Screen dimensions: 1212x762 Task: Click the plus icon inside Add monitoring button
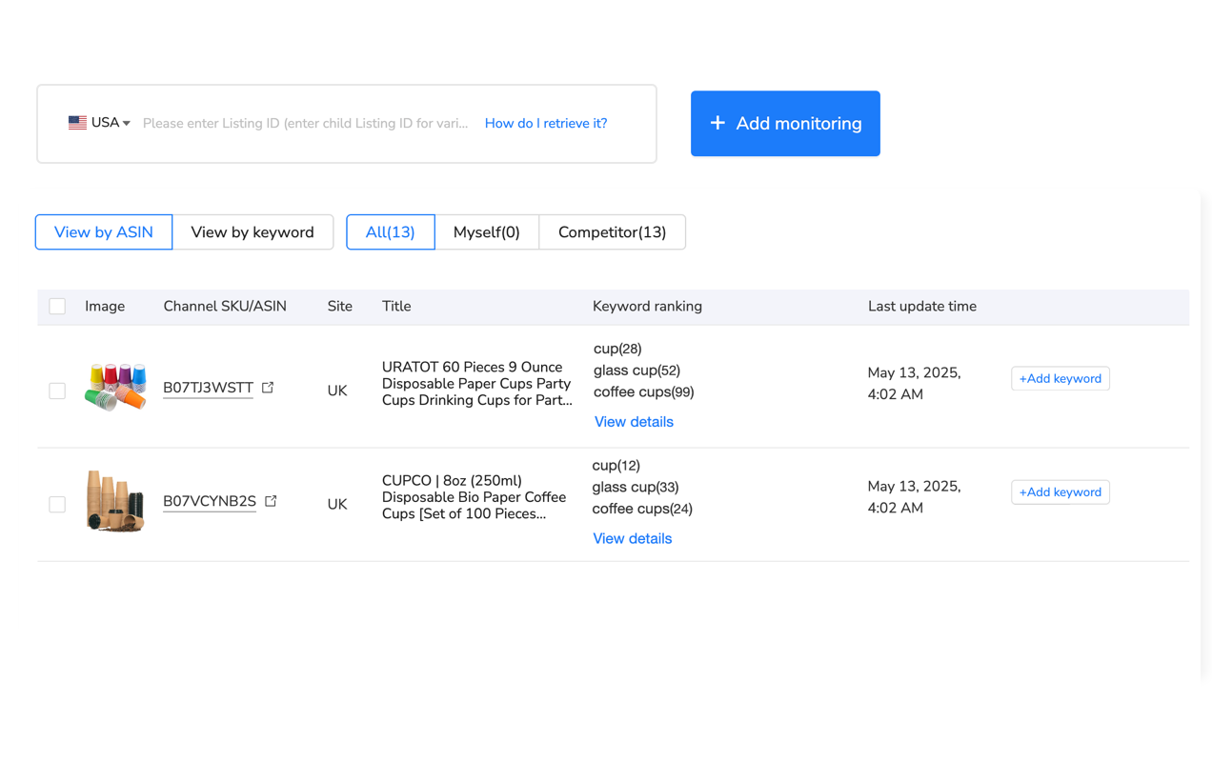click(717, 123)
